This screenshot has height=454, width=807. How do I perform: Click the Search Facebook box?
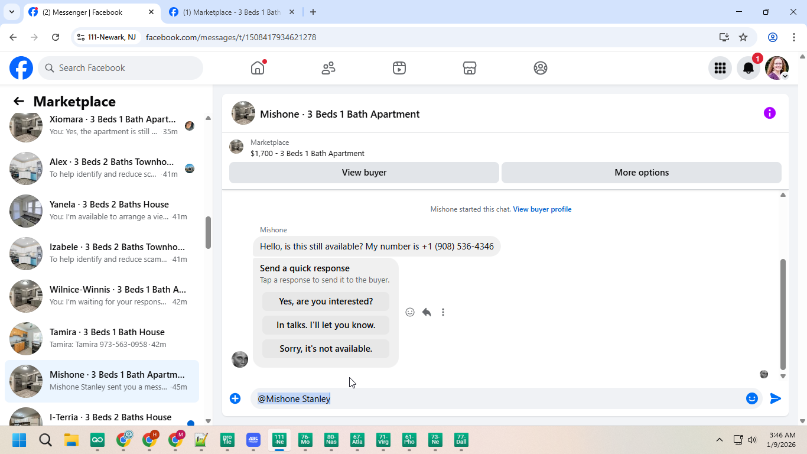(x=121, y=68)
